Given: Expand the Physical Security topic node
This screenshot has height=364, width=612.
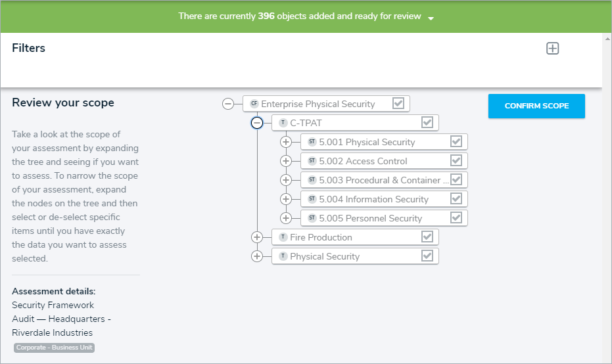Looking at the screenshot, I should click(257, 256).
